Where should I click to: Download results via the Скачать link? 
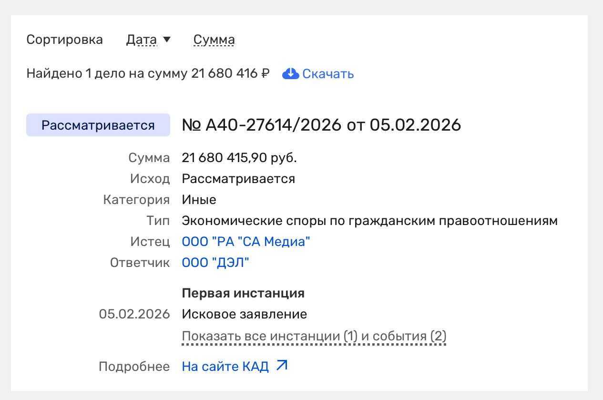(328, 74)
